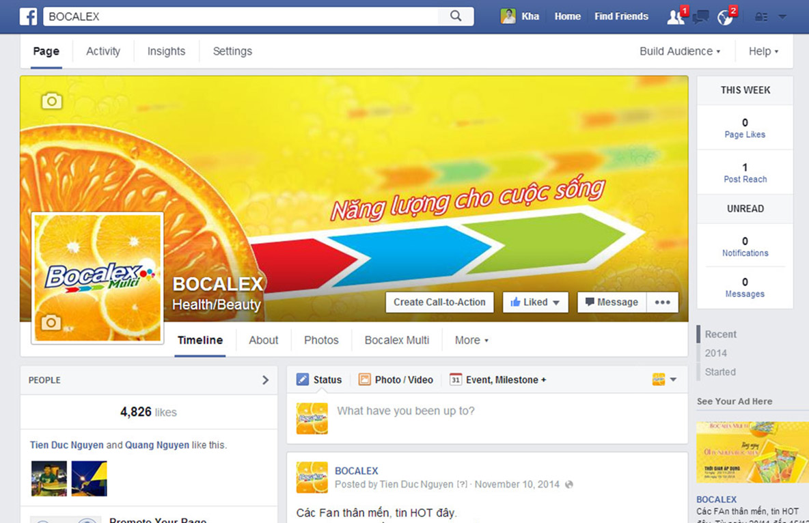Go to Home link
The image size is (809, 523).
tap(568, 16)
